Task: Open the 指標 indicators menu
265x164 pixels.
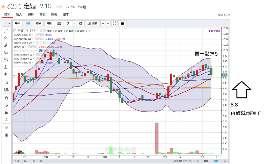Action: [92, 23]
